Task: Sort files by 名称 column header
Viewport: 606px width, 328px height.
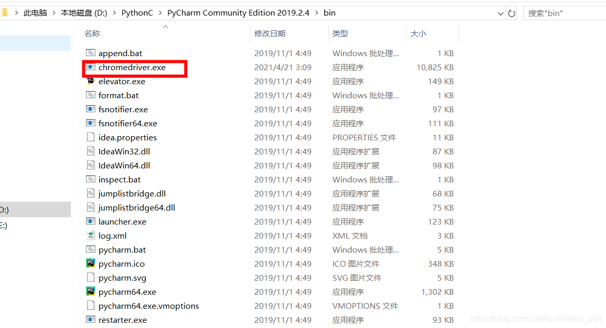Action: tap(92, 34)
